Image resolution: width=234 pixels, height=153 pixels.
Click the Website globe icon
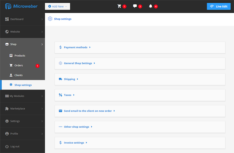tap(7, 32)
